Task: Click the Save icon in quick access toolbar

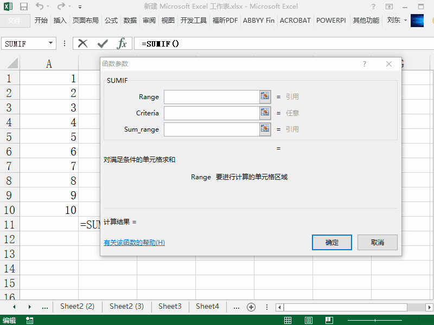Action: click(24, 7)
